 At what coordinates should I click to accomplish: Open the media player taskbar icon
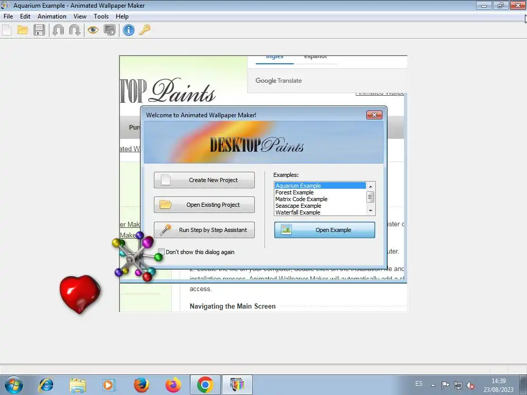pyautogui.click(x=109, y=385)
